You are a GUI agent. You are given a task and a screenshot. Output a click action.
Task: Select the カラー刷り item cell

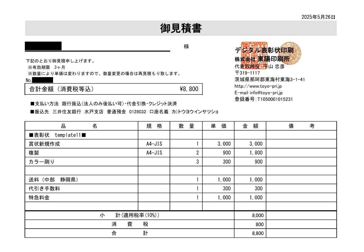[x=81, y=162]
